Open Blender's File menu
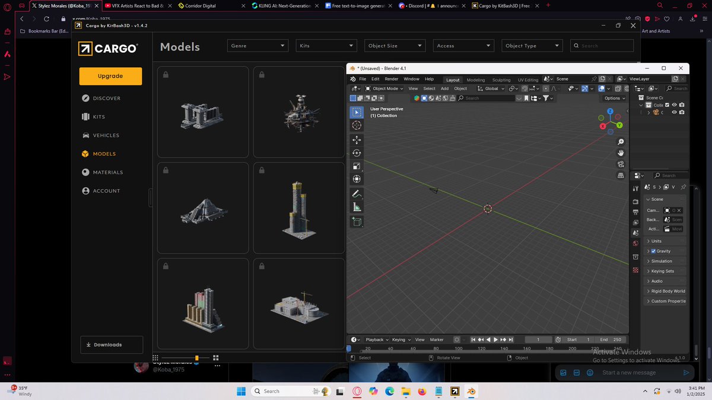The height and width of the screenshot is (400, 712). [363, 79]
